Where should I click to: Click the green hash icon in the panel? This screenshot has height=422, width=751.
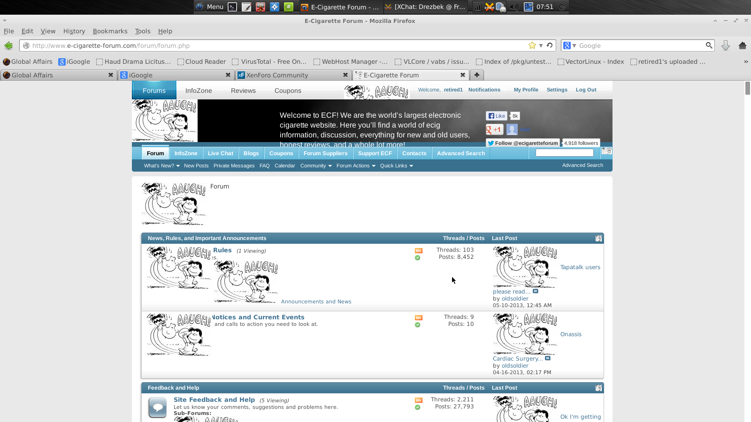click(x=289, y=7)
